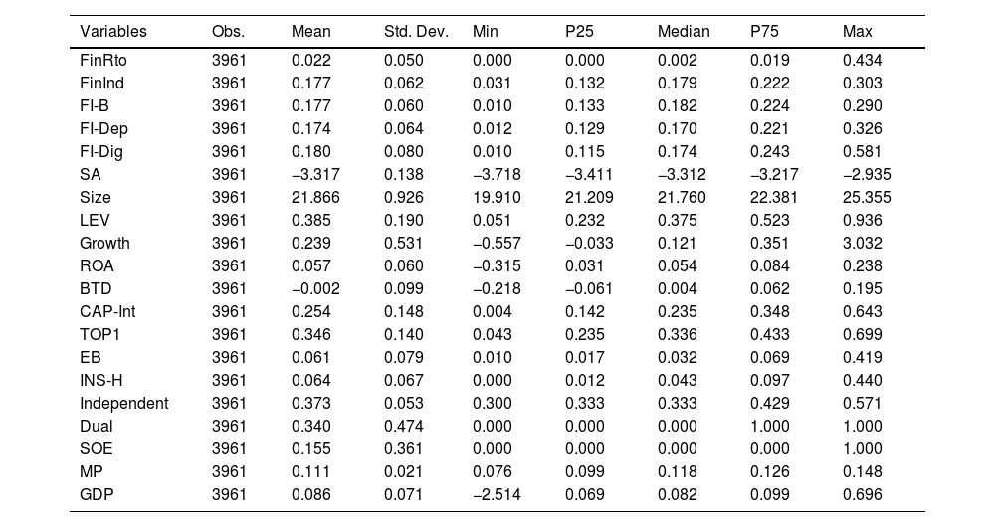Click the "Variables" column header

click(x=112, y=32)
